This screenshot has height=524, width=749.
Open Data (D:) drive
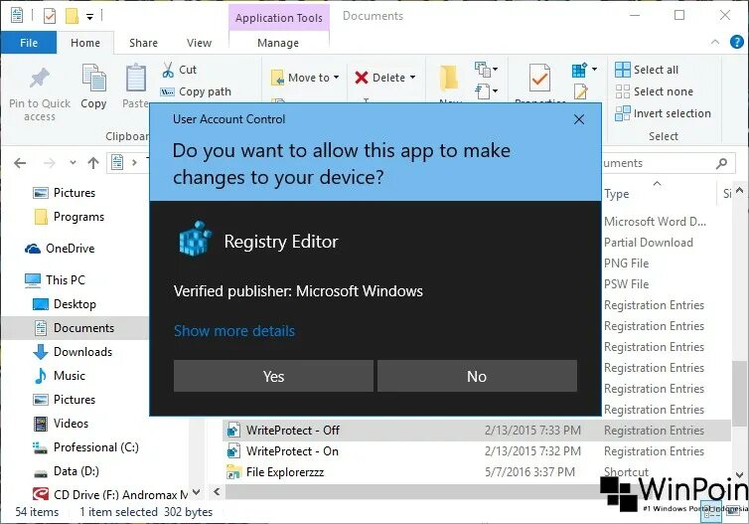pyautogui.click(x=67, y=471)
